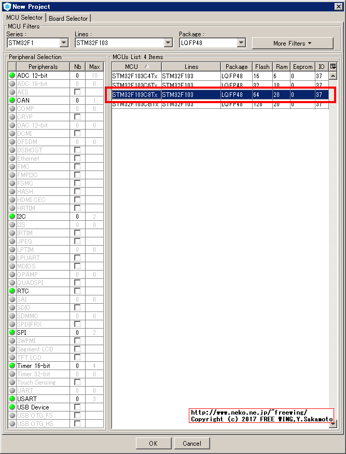The height and width of the screenshot is (454, 346).
Task: Select the 128 KB flash MCU row
Action: tap(220, 104)
